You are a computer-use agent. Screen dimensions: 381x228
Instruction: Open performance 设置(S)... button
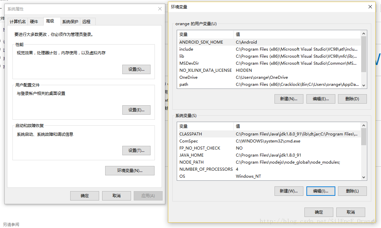pyautogui.click(x=136, y=69)
